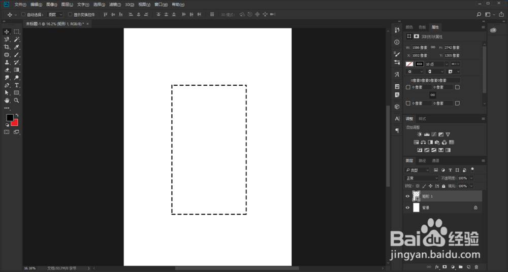Open the extra tools ellipsis menu
508x272 pixels.
[7, 108]
